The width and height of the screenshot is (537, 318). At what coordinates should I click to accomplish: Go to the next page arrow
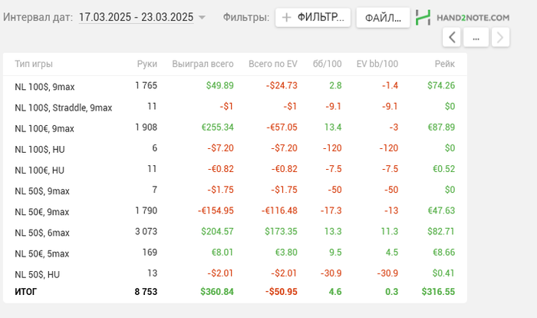pos(500,37)
